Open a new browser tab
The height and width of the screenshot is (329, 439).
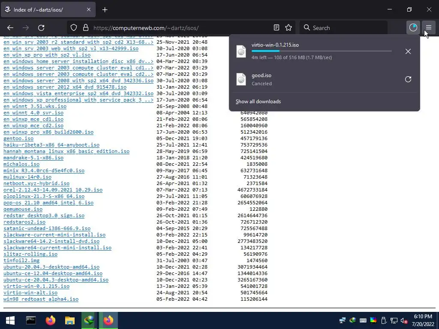click(105, 10)
